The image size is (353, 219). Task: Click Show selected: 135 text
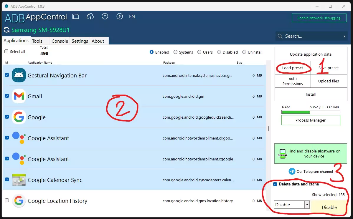pos(328,195)
